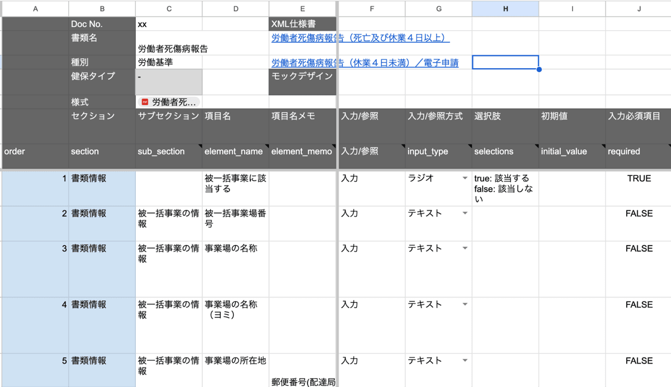Select the column H header
This screenshot has height=387, width=671.
coord(505,8)
